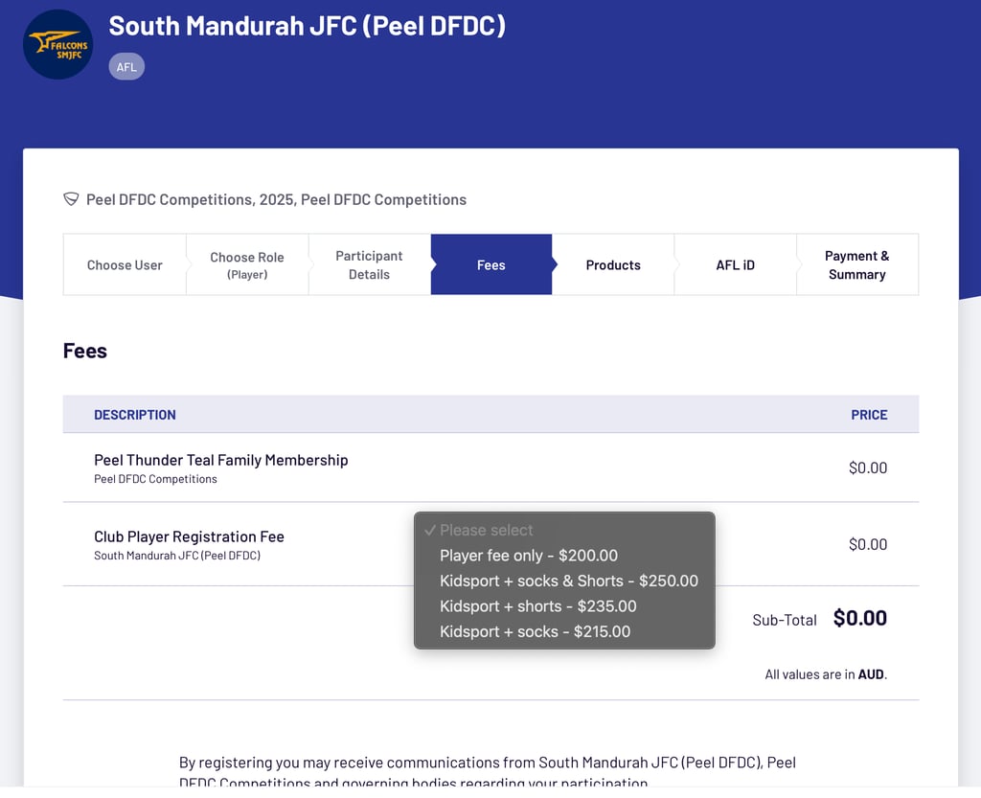Return to the Participant Details step
Viewport: 981px width, 798px height.
tap(369, 265)
